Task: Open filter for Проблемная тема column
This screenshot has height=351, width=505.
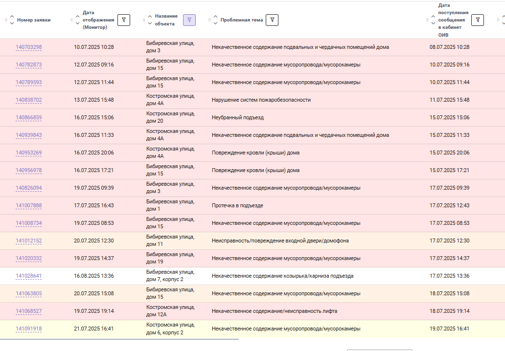Action: [272, 20]
